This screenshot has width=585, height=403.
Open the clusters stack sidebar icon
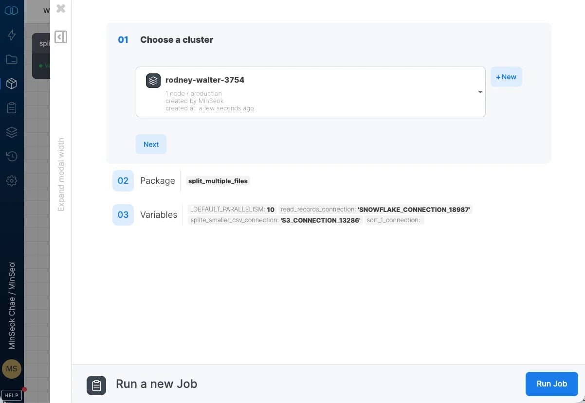pyautogui.click(x=12, y=132)
